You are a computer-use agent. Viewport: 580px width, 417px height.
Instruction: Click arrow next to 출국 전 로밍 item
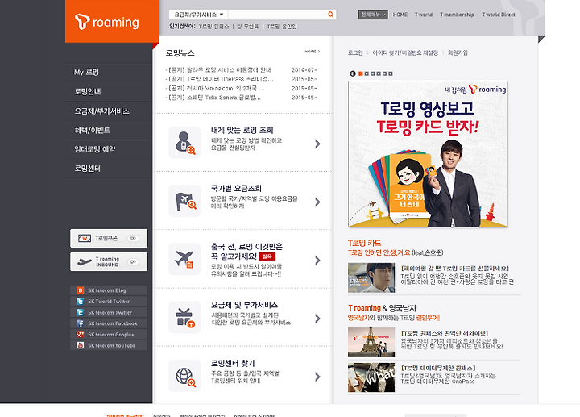point(317,261)
